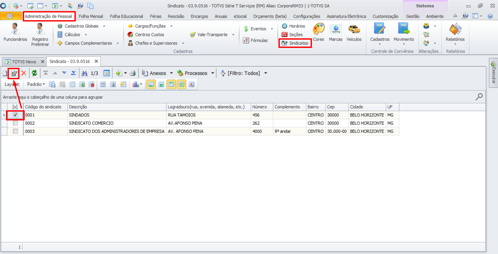
Task: Open Marcas in the ribbon
Action: click(336, 32)
